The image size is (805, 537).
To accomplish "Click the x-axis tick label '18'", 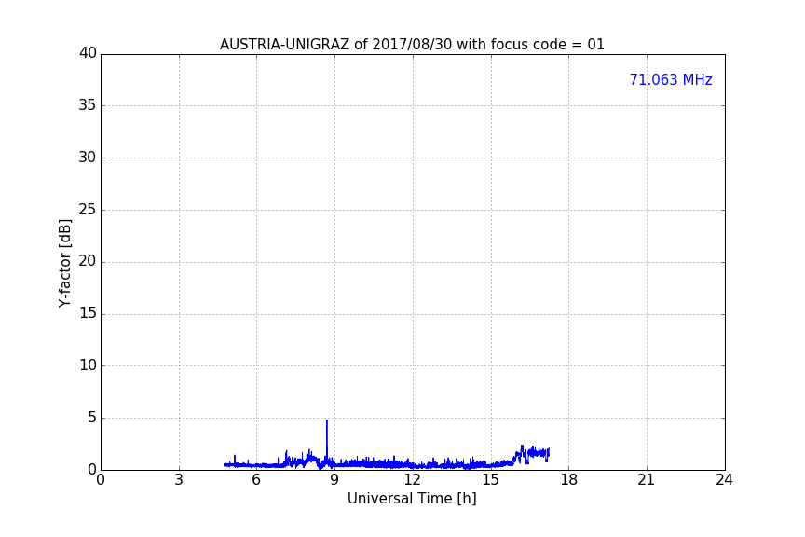I will pyautogui.click(x=568, y=480).
